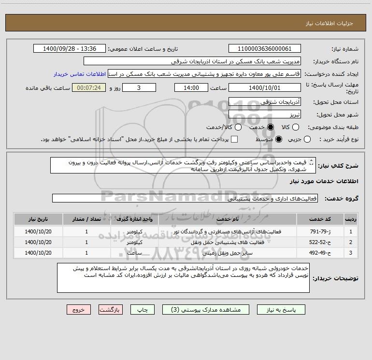
Task: Click service code ژ-79-791 cell
Action: tap(320, 231)
